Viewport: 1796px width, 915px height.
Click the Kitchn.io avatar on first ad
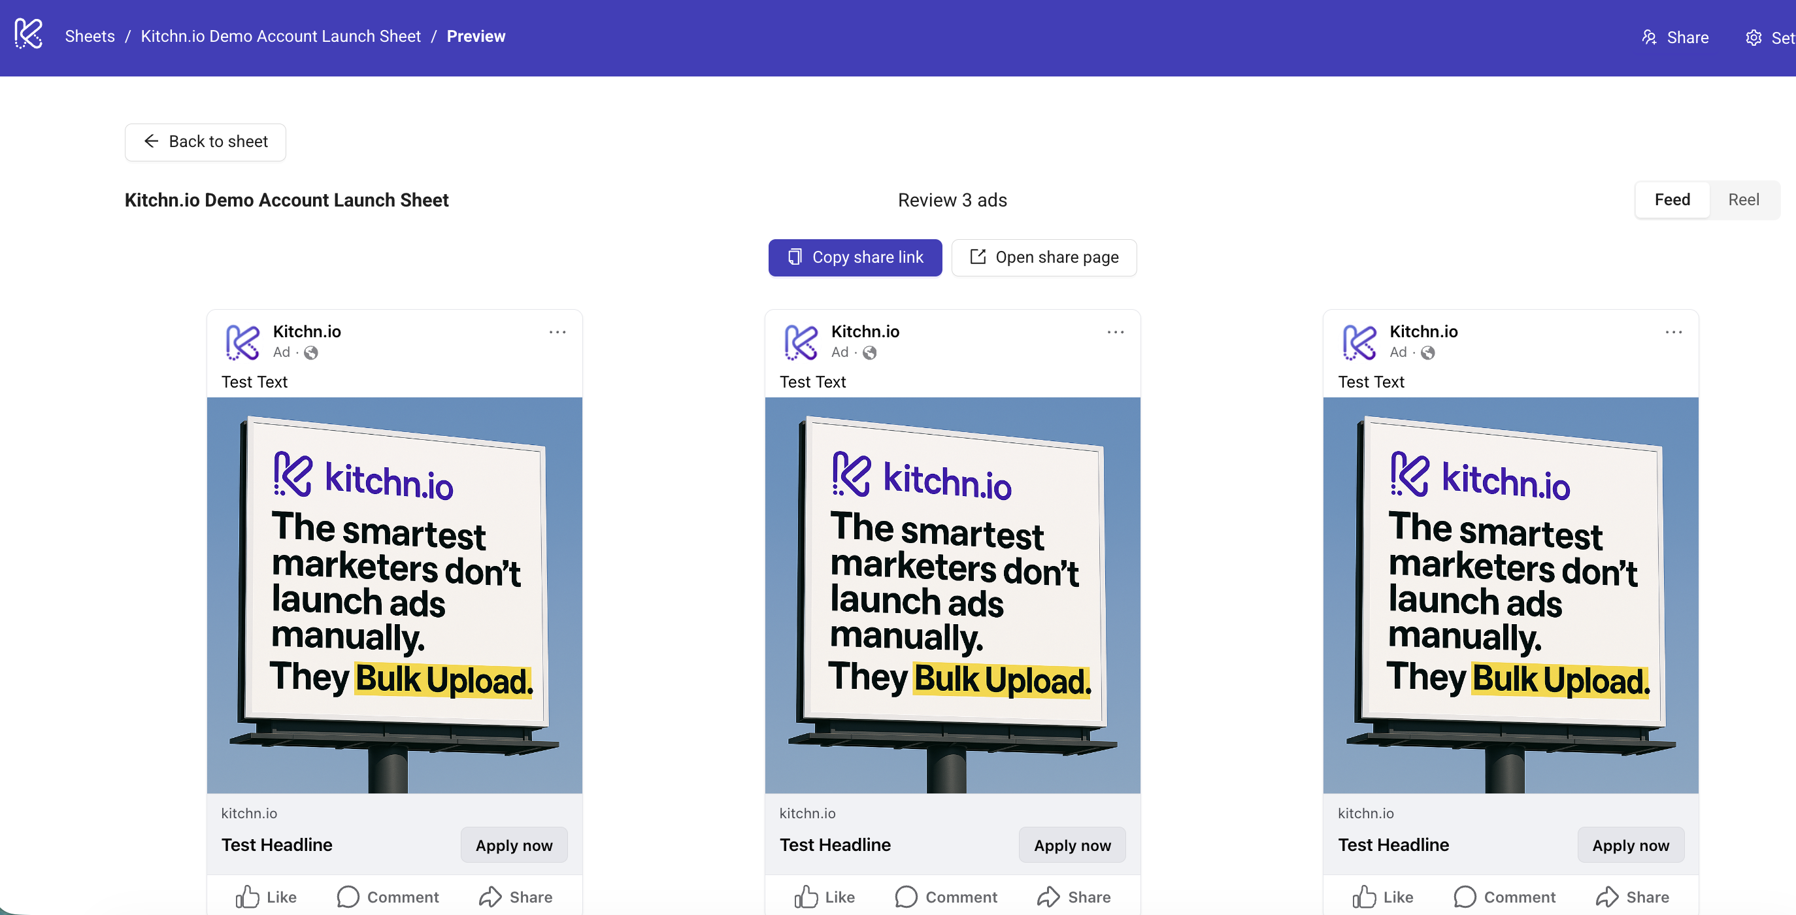(x=242, y=342)
